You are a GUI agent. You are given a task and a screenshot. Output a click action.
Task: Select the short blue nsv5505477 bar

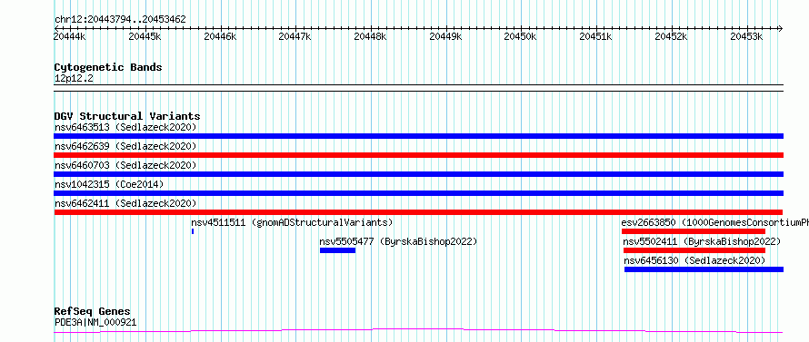[337, 250]
